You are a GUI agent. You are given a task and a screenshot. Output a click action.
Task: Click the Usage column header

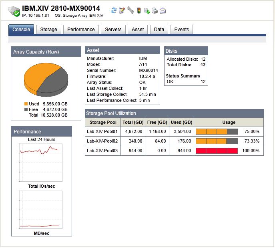coord(229,122)
